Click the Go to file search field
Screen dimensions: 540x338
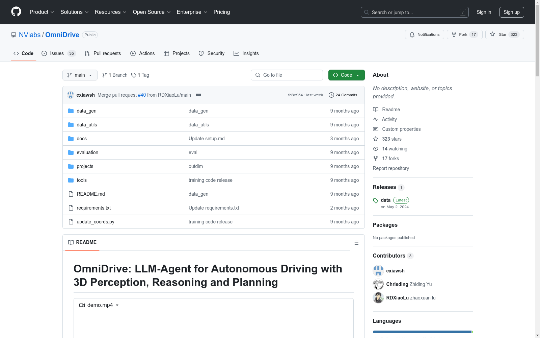pyautogui.click(x=287, y=75)
